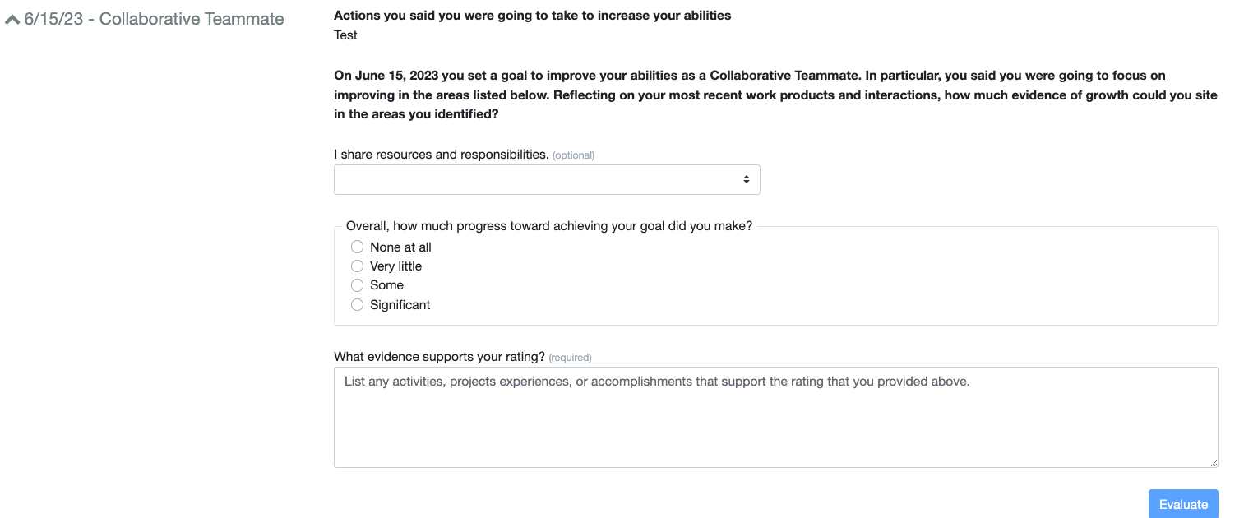Click the "None at all" option label
1244x518 pixels.
400,247
